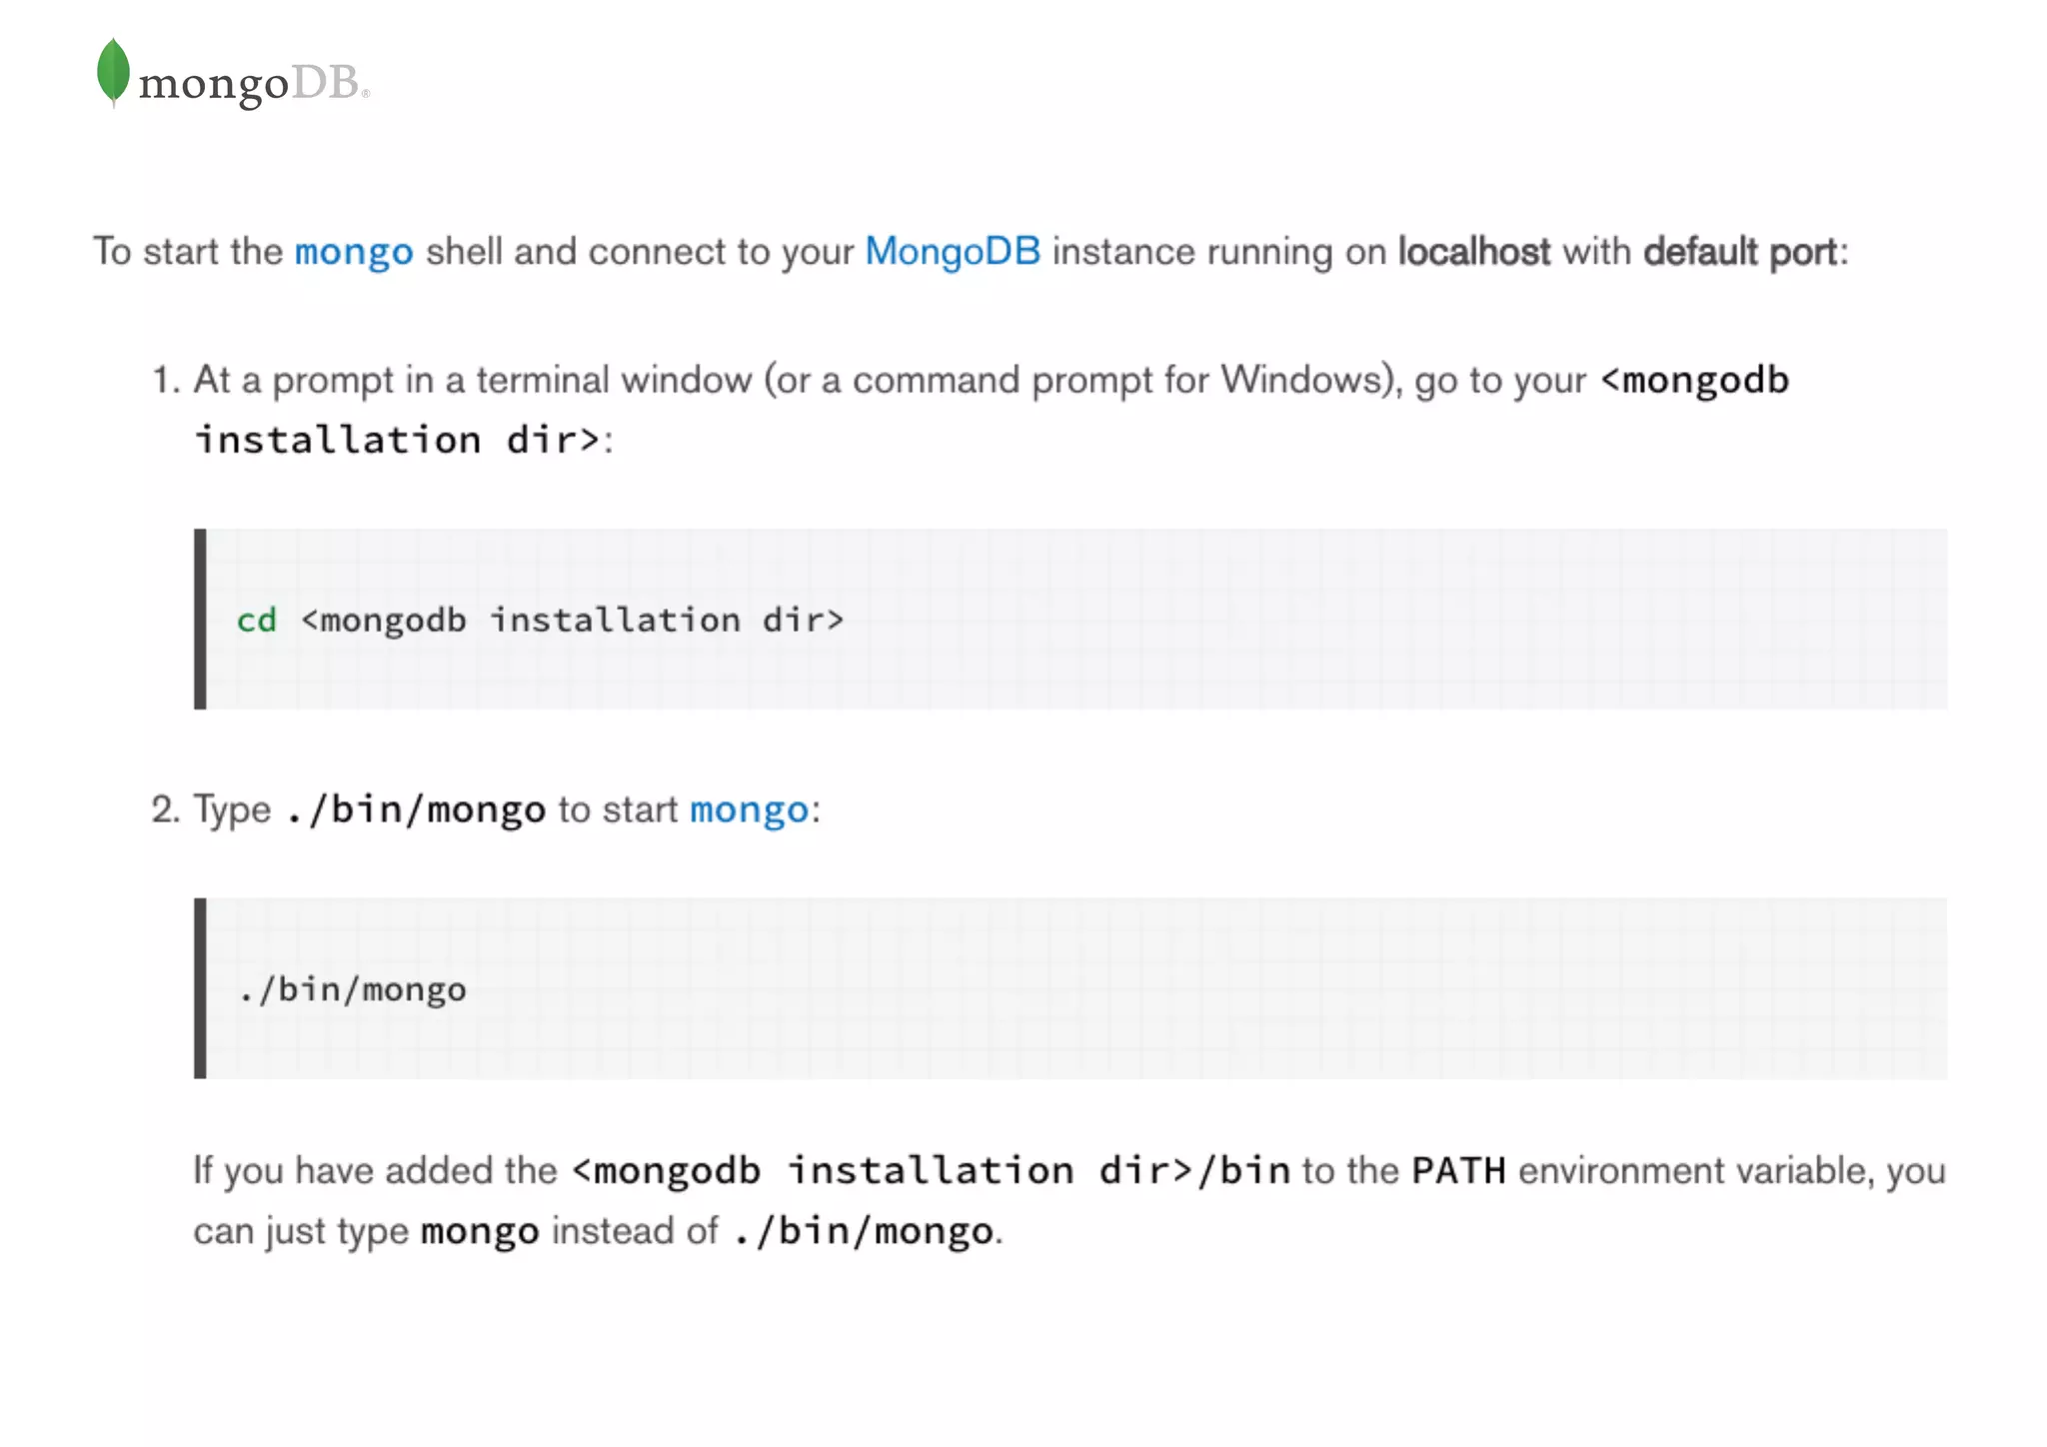Click the dark left bar of the ./bin/mongo code block
This screenshot has height=1447, width=2047.
pos(200,988)
